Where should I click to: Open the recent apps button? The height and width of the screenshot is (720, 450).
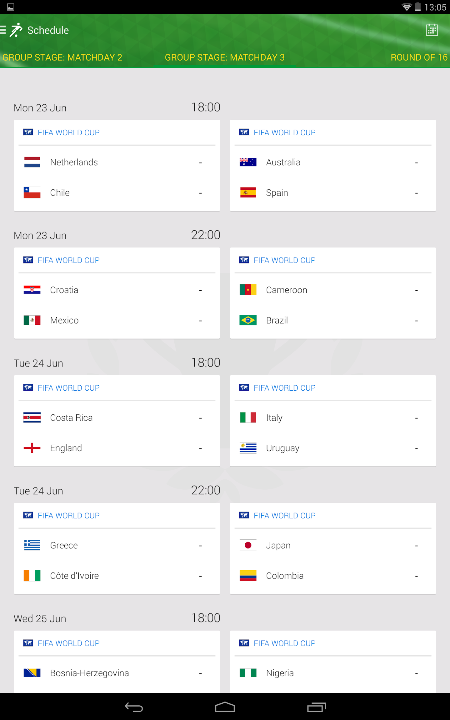coord(316,707)
